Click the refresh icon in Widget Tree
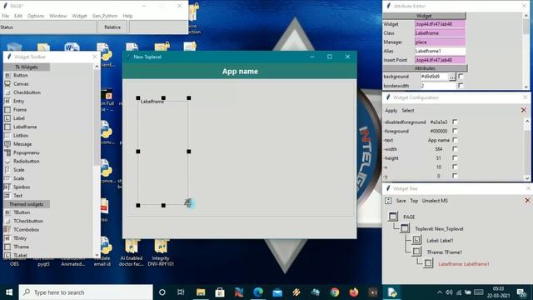533x300 pixels. point(388,201)
